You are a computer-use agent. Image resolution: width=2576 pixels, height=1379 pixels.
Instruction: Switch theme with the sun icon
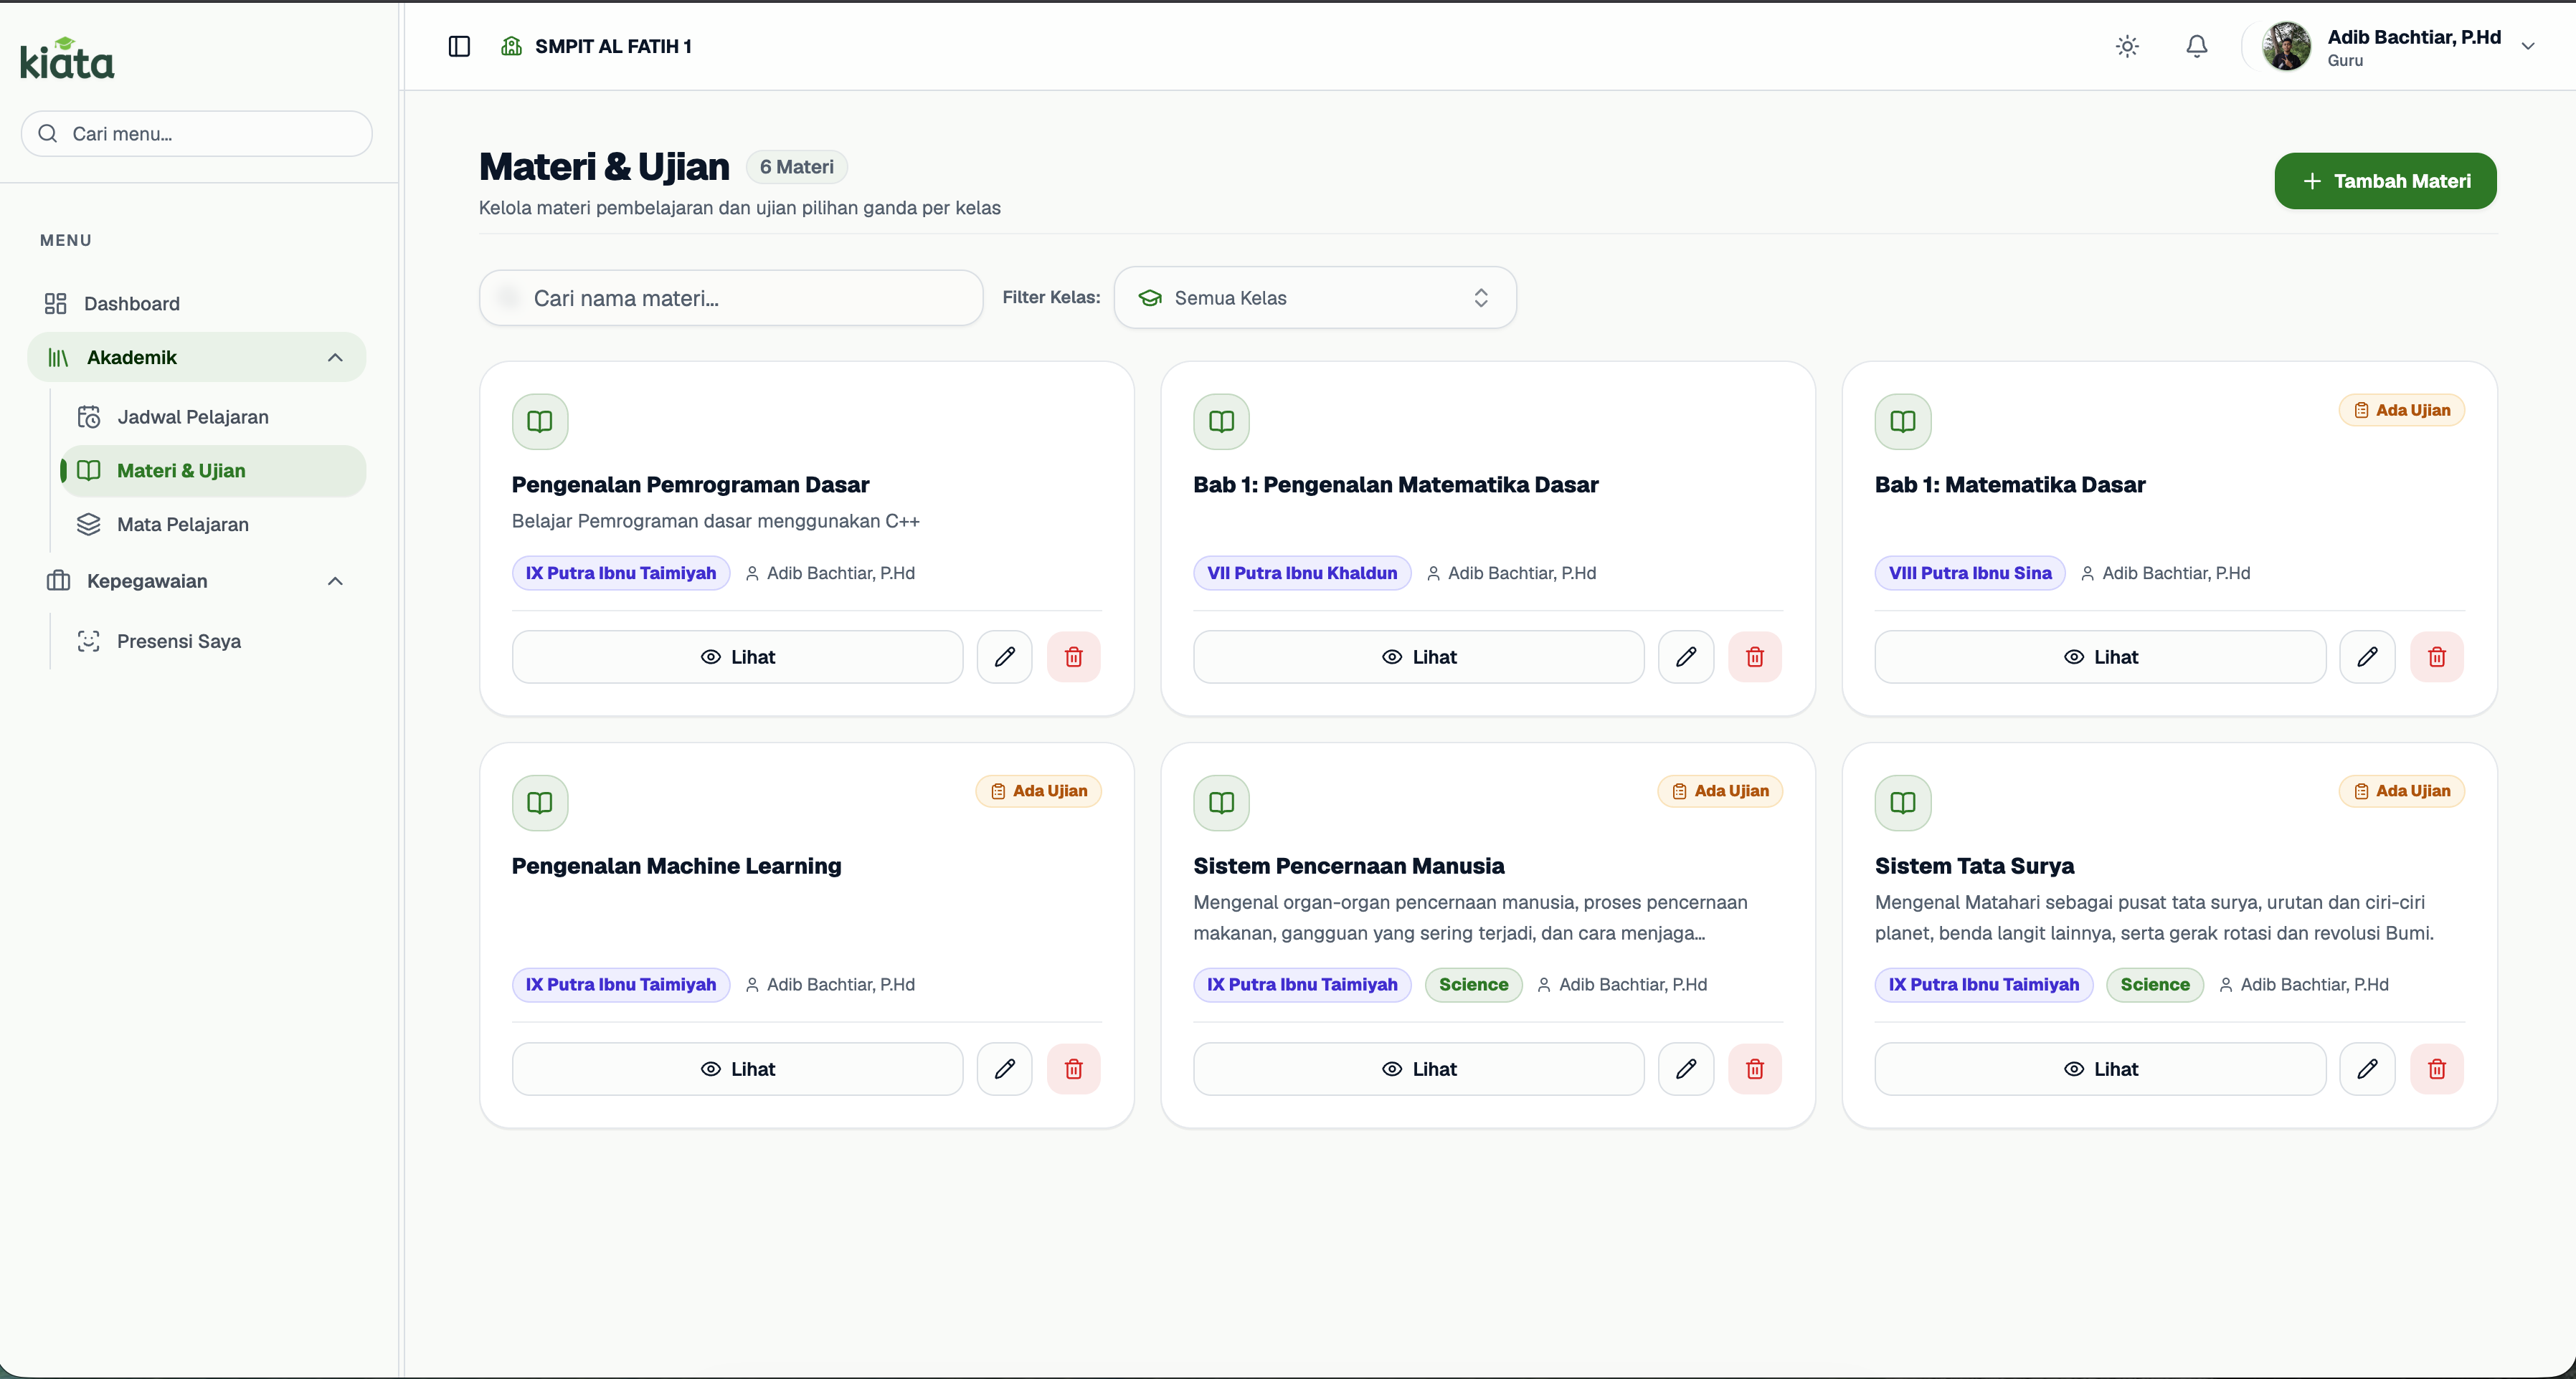pos(2127,46)
